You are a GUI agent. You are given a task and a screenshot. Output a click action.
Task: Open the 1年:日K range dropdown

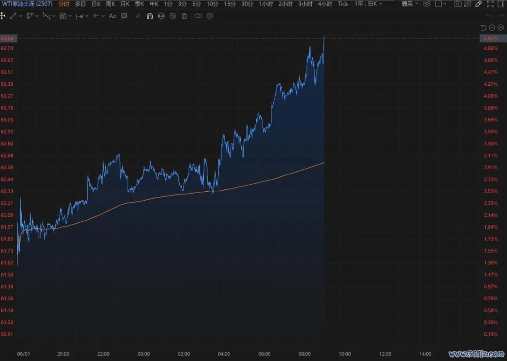tap(368, 4)
